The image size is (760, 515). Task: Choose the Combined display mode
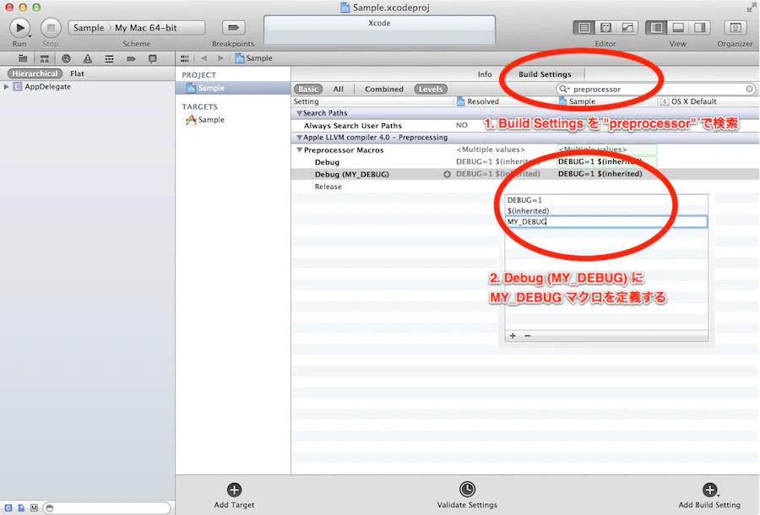pyautogui.click(x=384, y=89)
